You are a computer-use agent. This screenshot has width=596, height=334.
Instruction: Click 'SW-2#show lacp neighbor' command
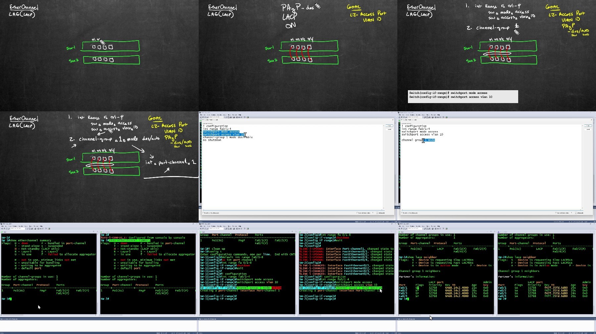coord(517,257)
